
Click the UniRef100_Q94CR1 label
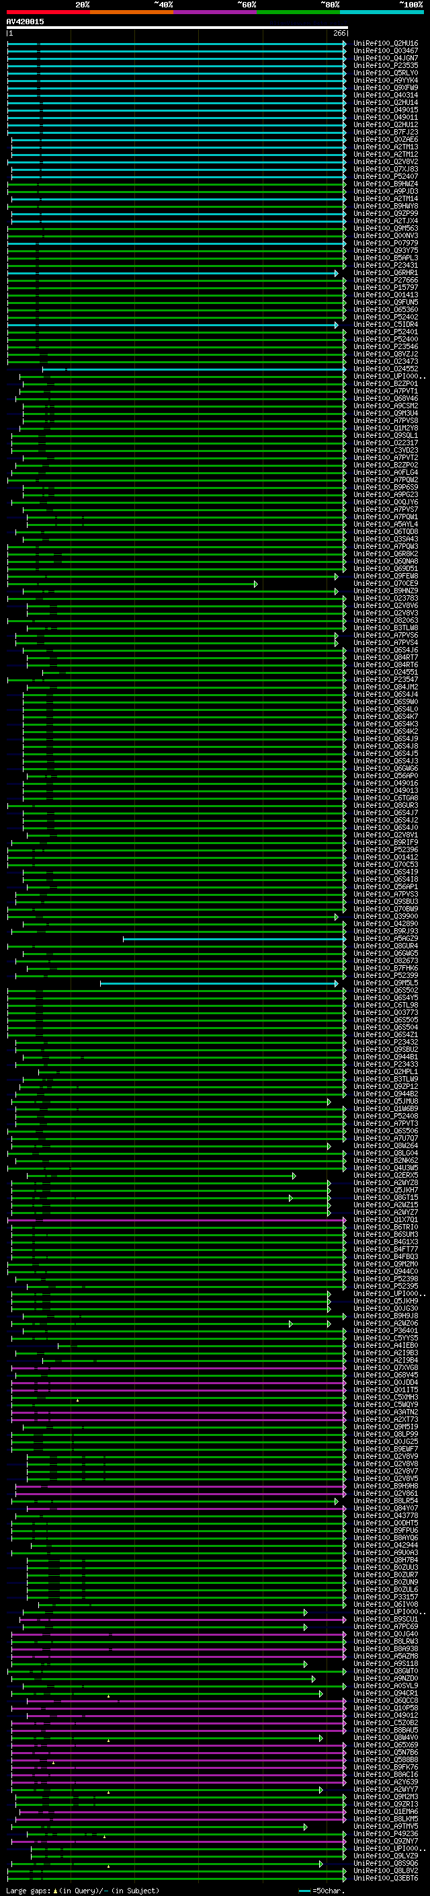pos(386,1694)
